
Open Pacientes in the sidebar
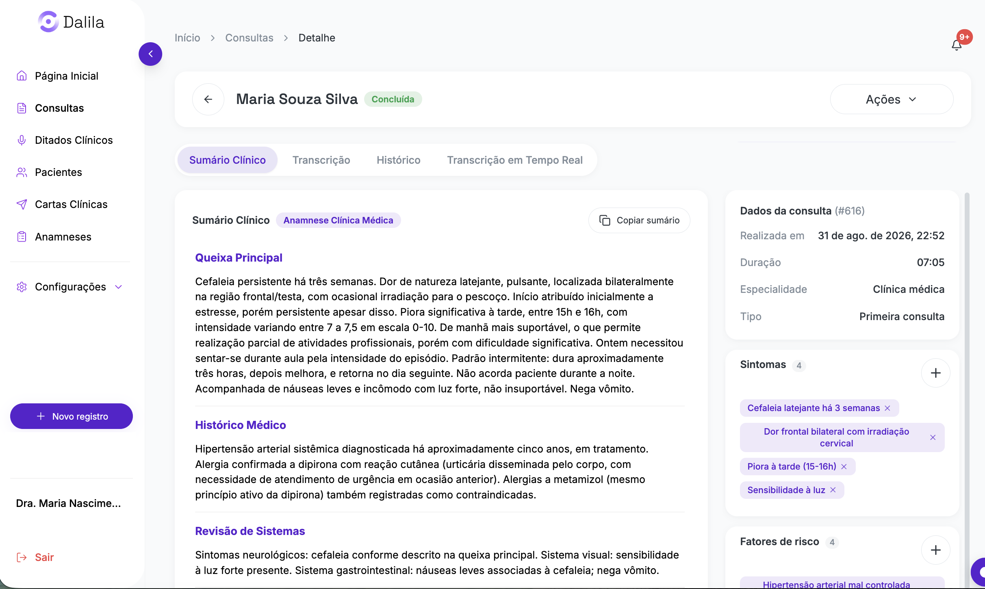coord(59,172)
